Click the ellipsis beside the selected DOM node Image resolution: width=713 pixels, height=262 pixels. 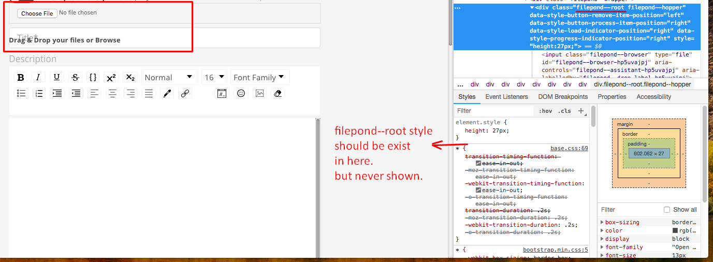click(457, 8)
